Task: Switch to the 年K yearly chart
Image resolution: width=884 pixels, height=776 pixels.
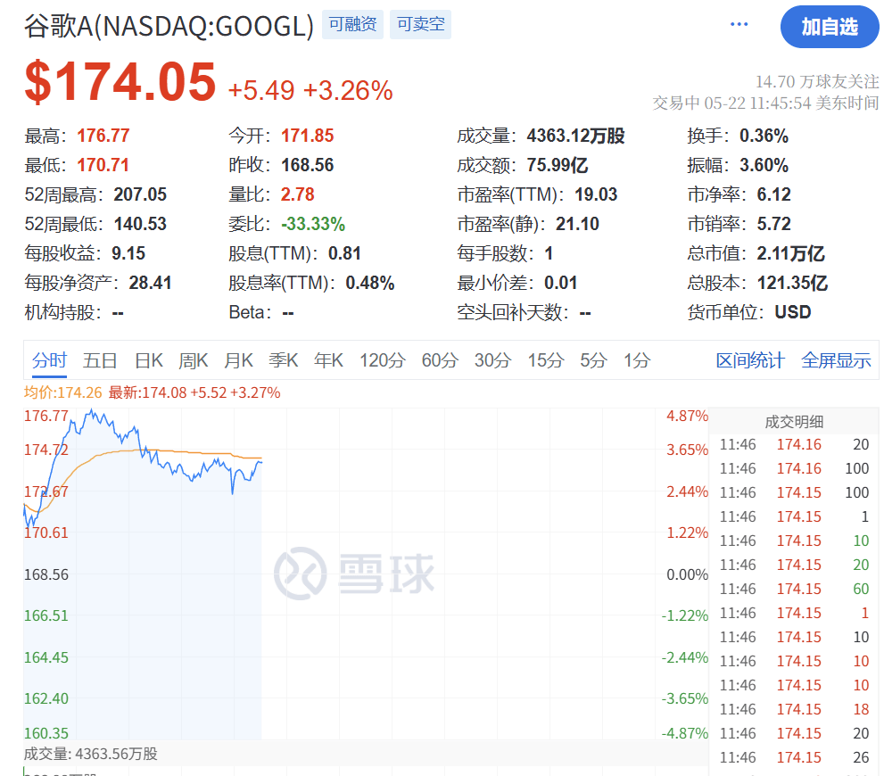Action: coord(327,360)
